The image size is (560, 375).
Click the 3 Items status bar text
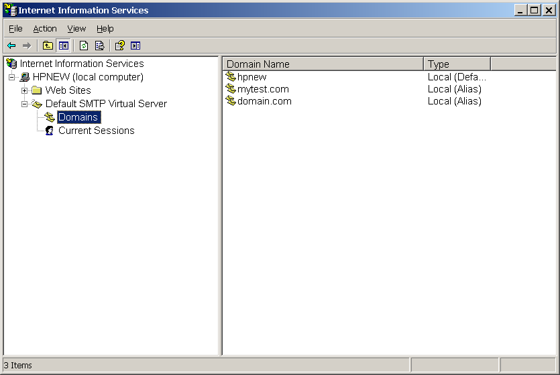tap(18, 366)
